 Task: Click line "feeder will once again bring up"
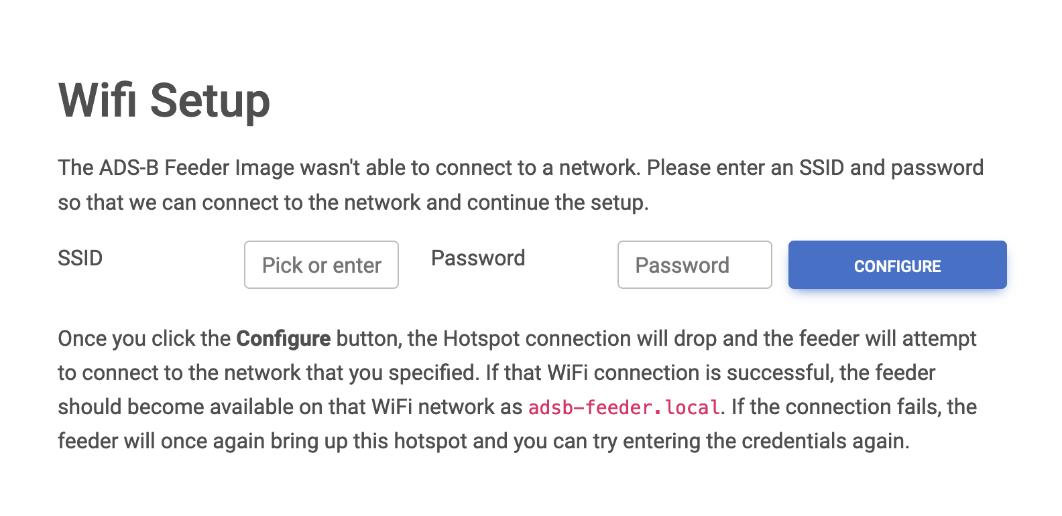coord(483,441)
